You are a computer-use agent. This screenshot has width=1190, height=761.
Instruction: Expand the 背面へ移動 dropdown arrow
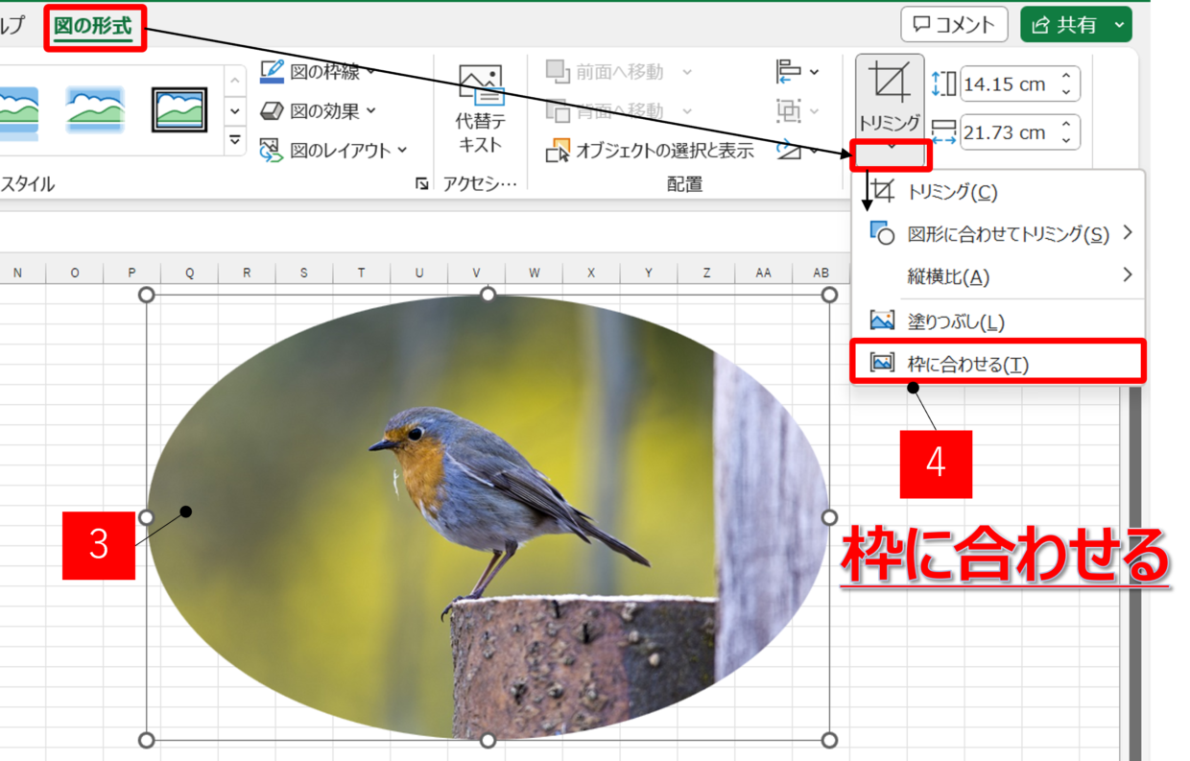point(686,110)
